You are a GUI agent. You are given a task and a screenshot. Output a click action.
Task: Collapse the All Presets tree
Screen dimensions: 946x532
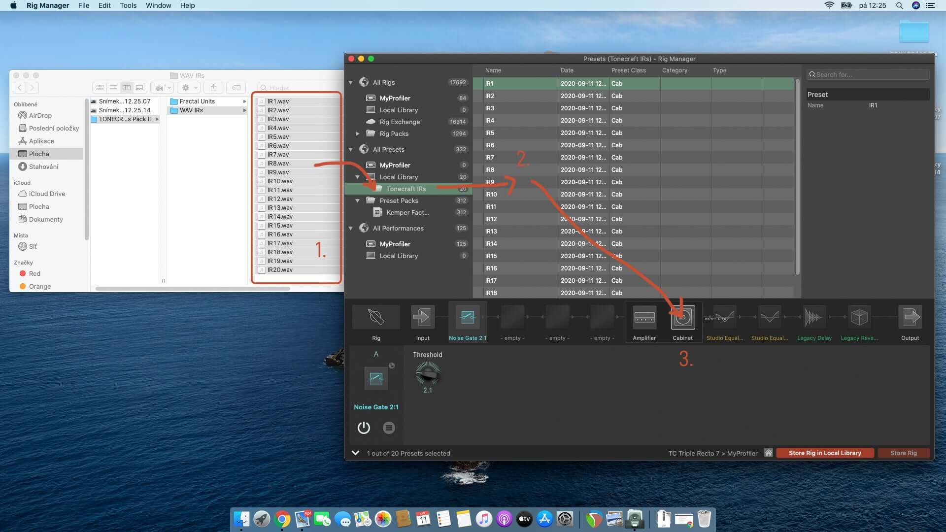click(351, 149)
